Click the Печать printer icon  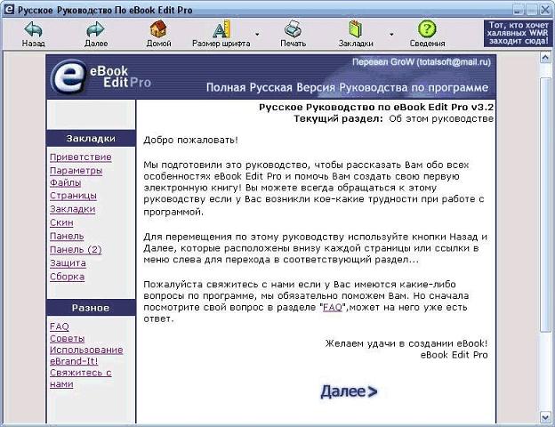point(294,28)
